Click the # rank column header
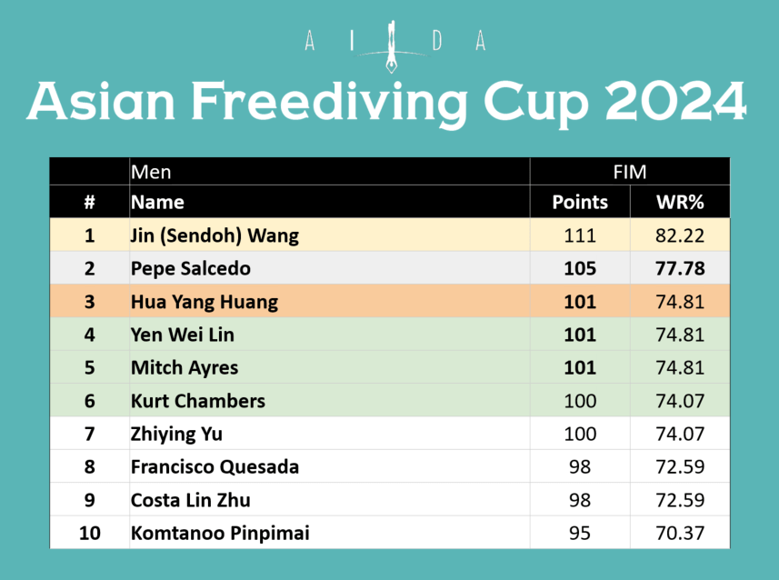The width and height of the screenshot is (779, 580). coord(89,202)
